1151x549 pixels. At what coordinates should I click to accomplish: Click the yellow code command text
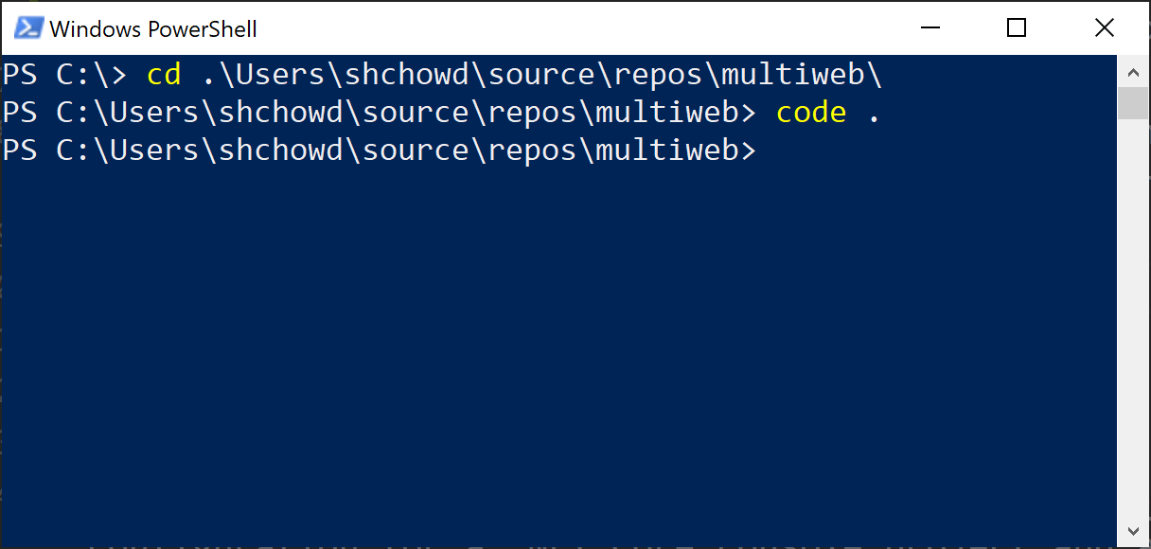pyautogui.click(x=810, y=112)
